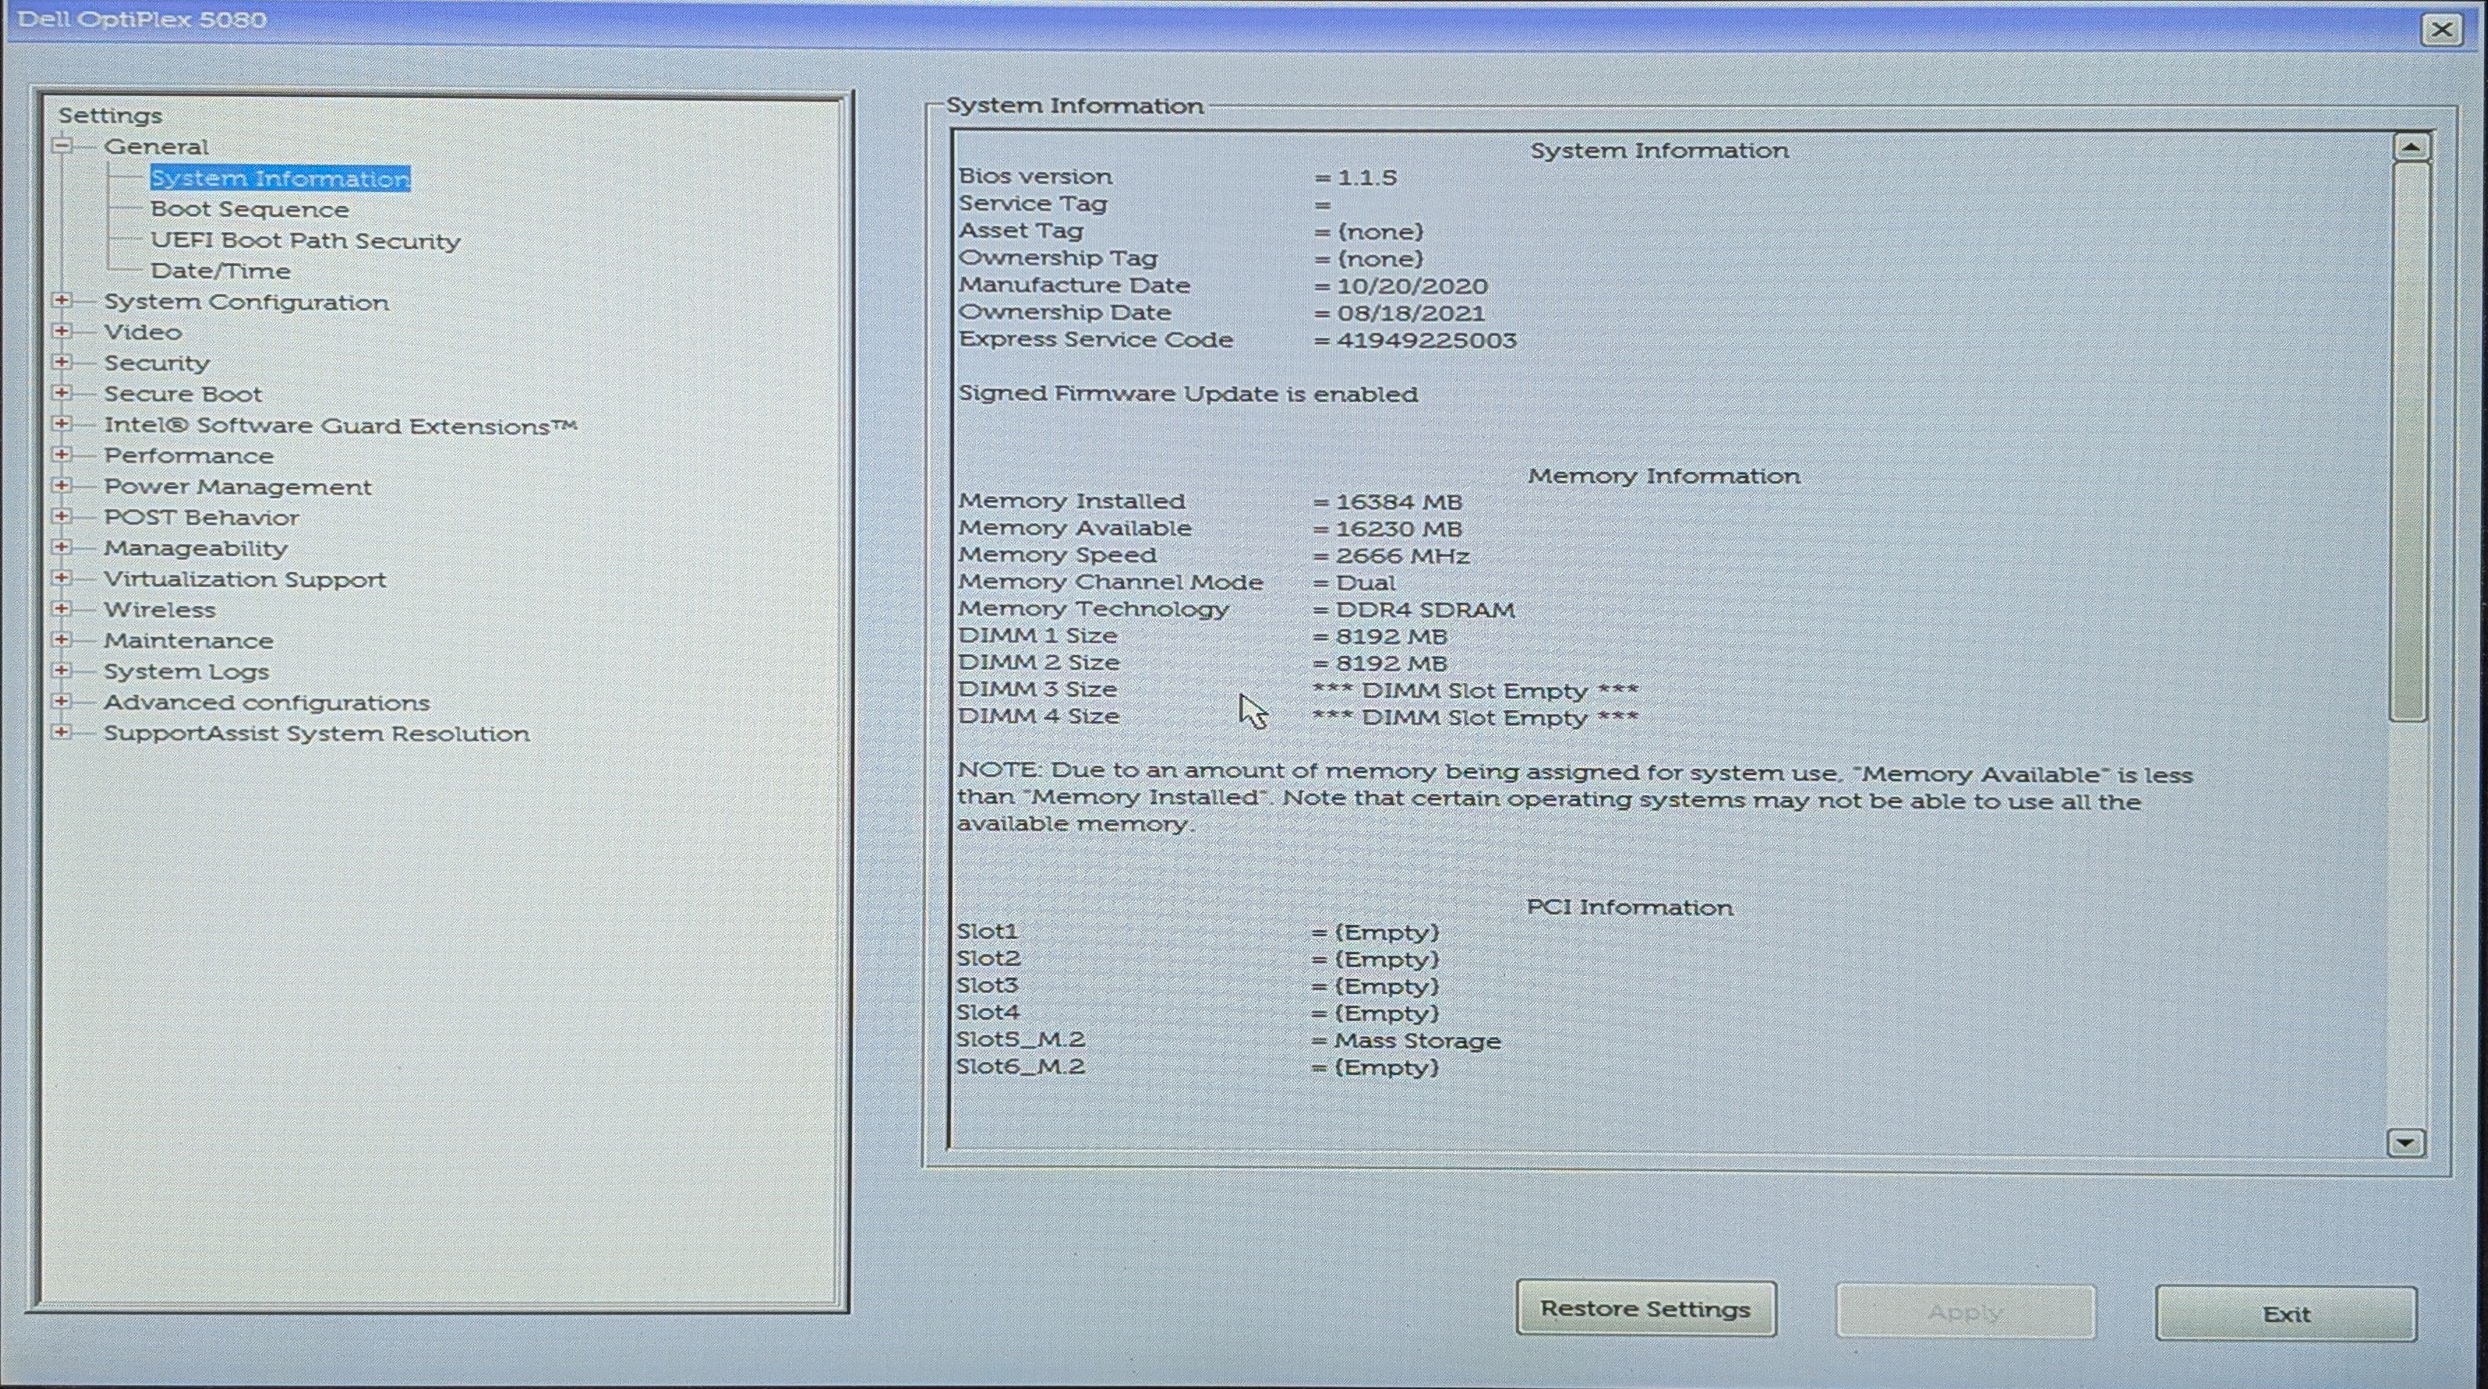Viewport: 2488px width, 1389px height.
Task: Click the scroll up arrow
Action: 2411,148
